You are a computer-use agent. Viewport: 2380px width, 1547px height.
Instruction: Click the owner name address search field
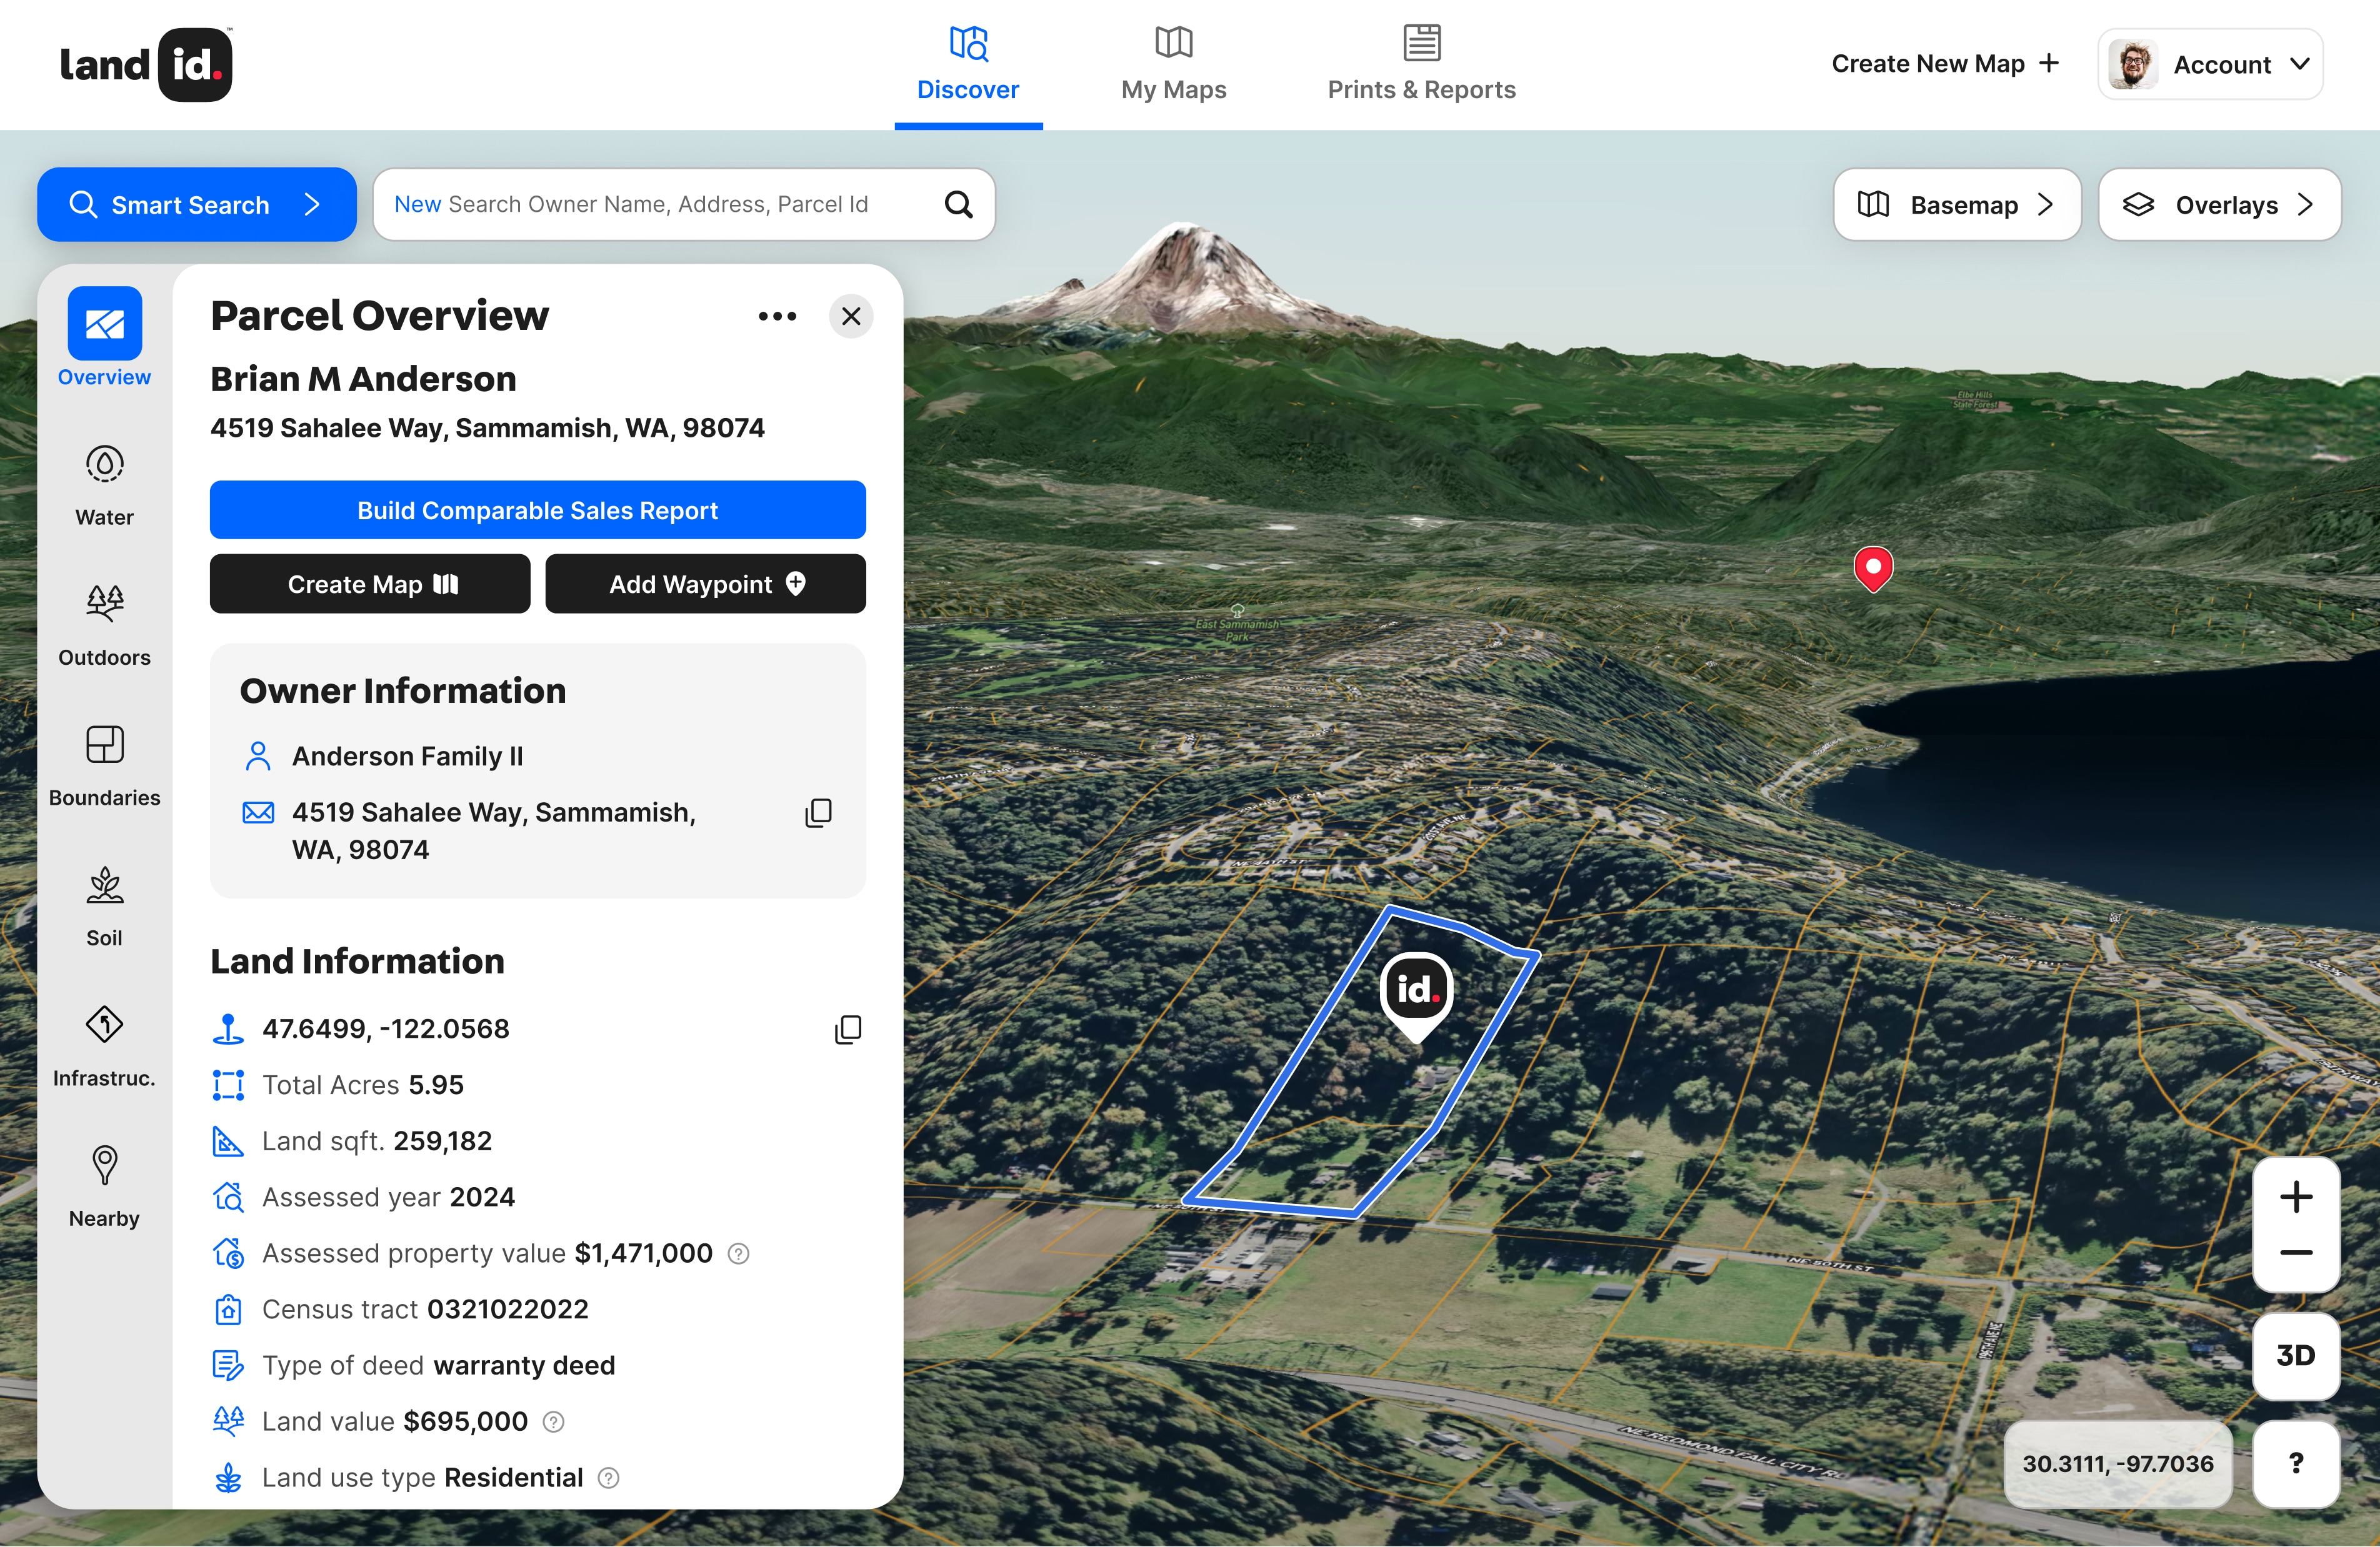pos(660,205)
